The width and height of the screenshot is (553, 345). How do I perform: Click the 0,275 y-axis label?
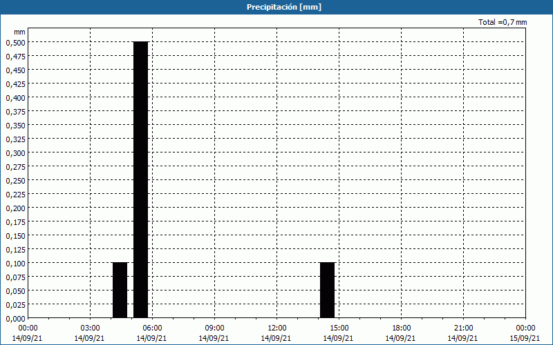(x=15, y=166)
